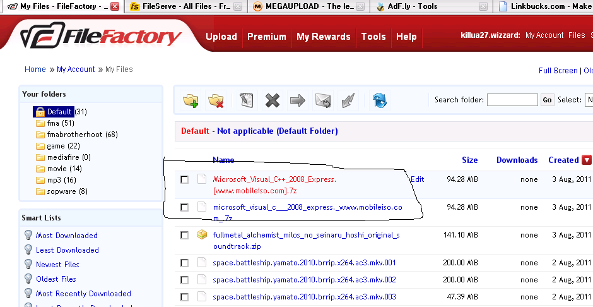593x307 pixels.
Task: Open the game folder
Action: click(63, 146)
